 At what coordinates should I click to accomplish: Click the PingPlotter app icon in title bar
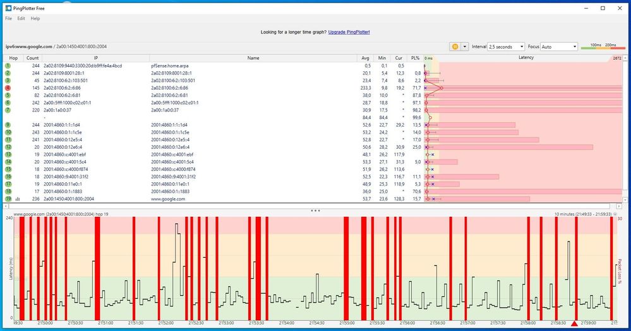click(8, 8)
